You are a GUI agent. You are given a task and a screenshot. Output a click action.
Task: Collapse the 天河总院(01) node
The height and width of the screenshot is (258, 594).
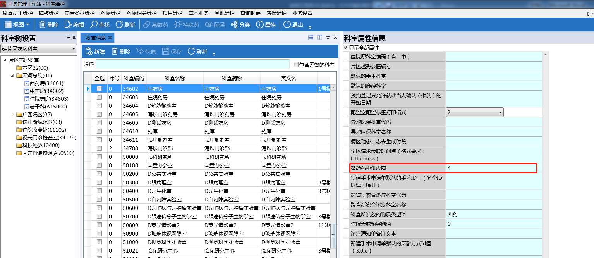tap(13, 76)
